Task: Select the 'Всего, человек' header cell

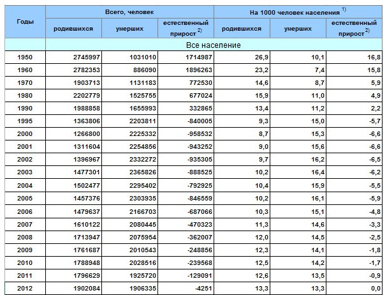Action: [129, 12]
